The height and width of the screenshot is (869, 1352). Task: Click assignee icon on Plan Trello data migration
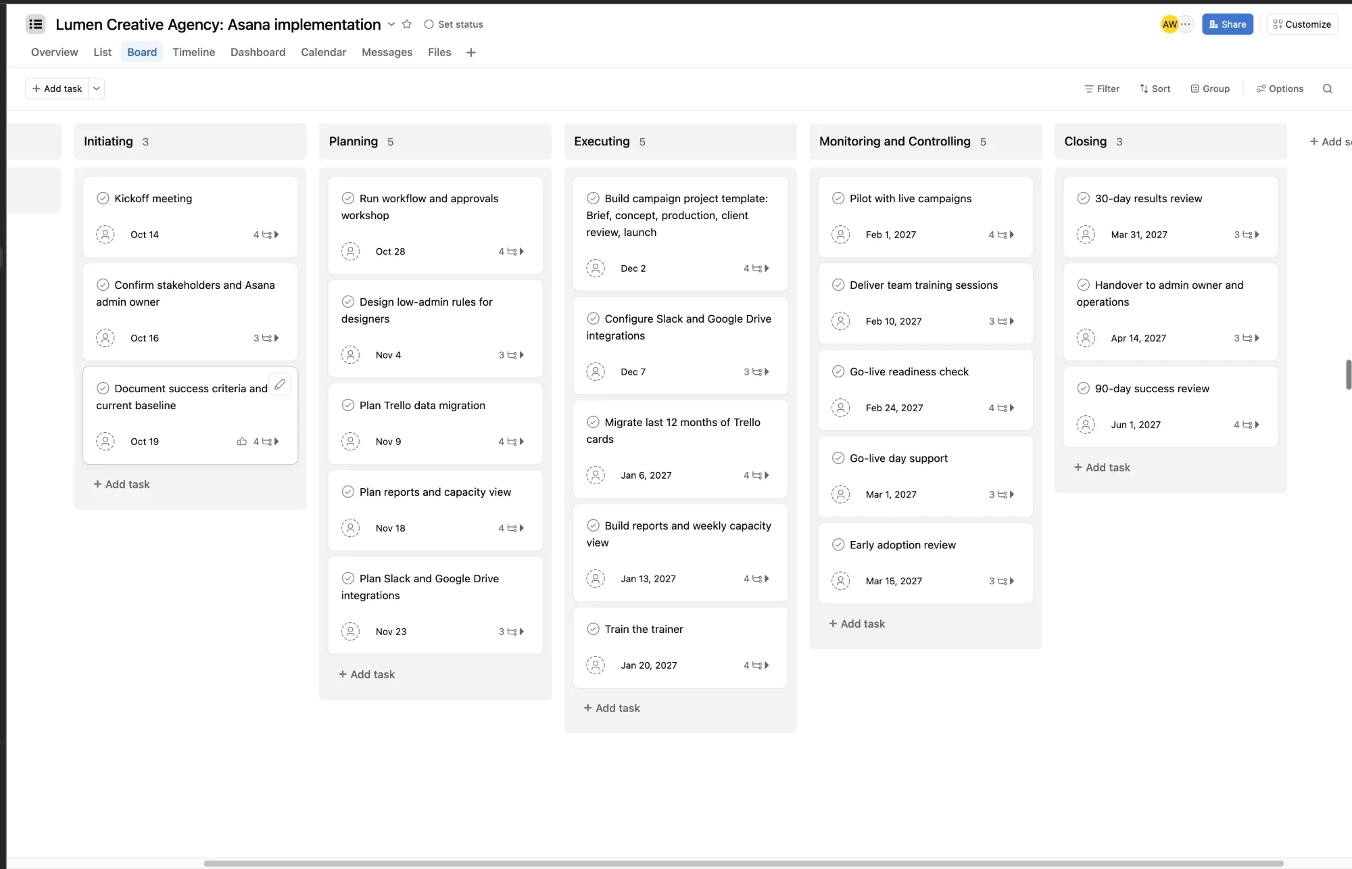[x=350, y=442]
